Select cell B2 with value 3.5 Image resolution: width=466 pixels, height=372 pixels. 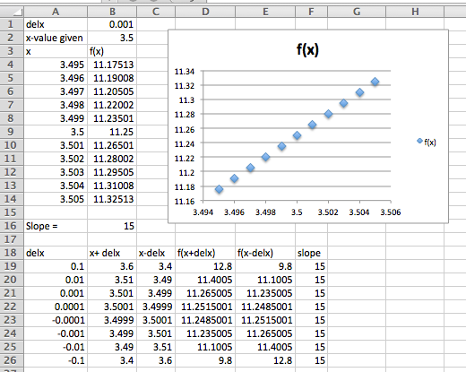(x=112, y=38)
